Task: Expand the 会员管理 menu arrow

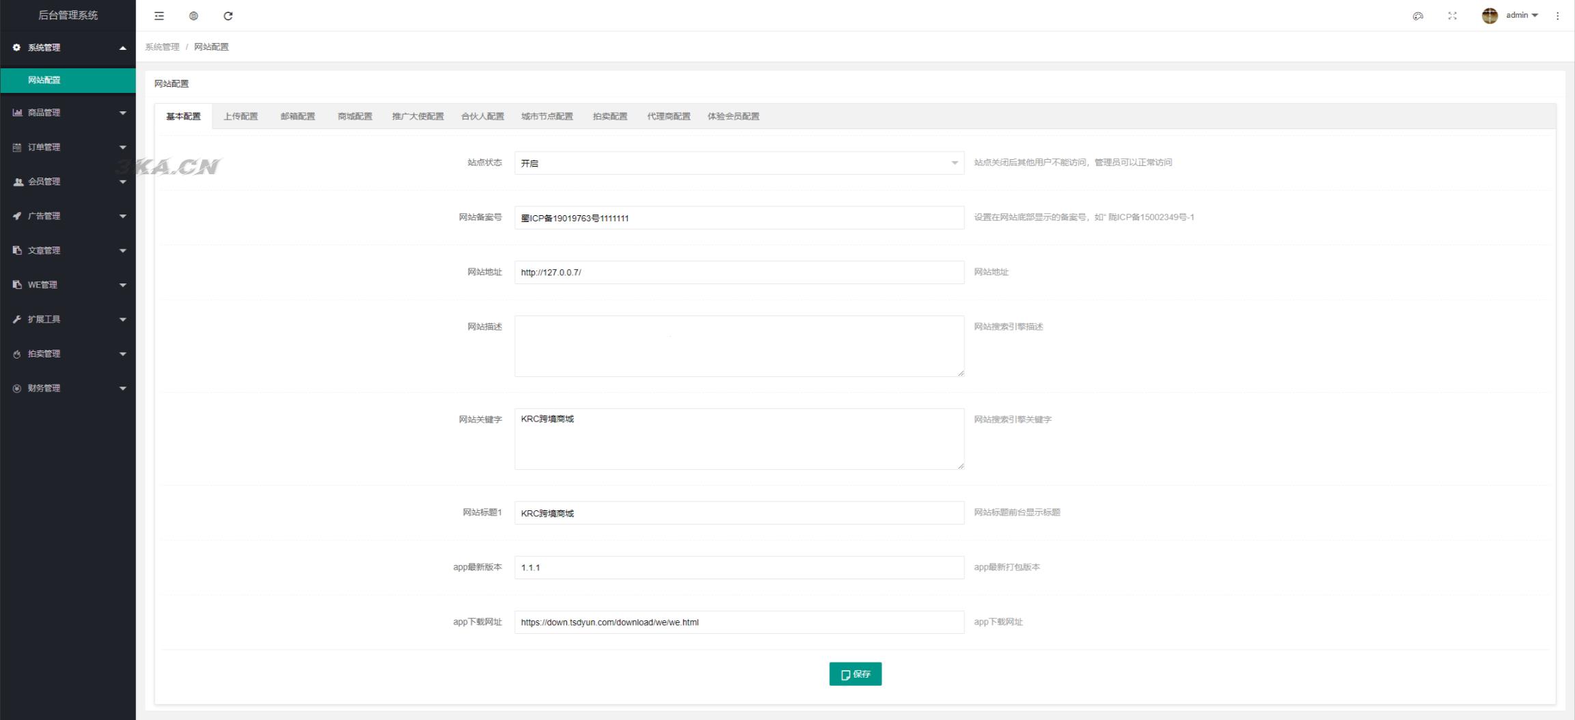Action: click(123, 182)
